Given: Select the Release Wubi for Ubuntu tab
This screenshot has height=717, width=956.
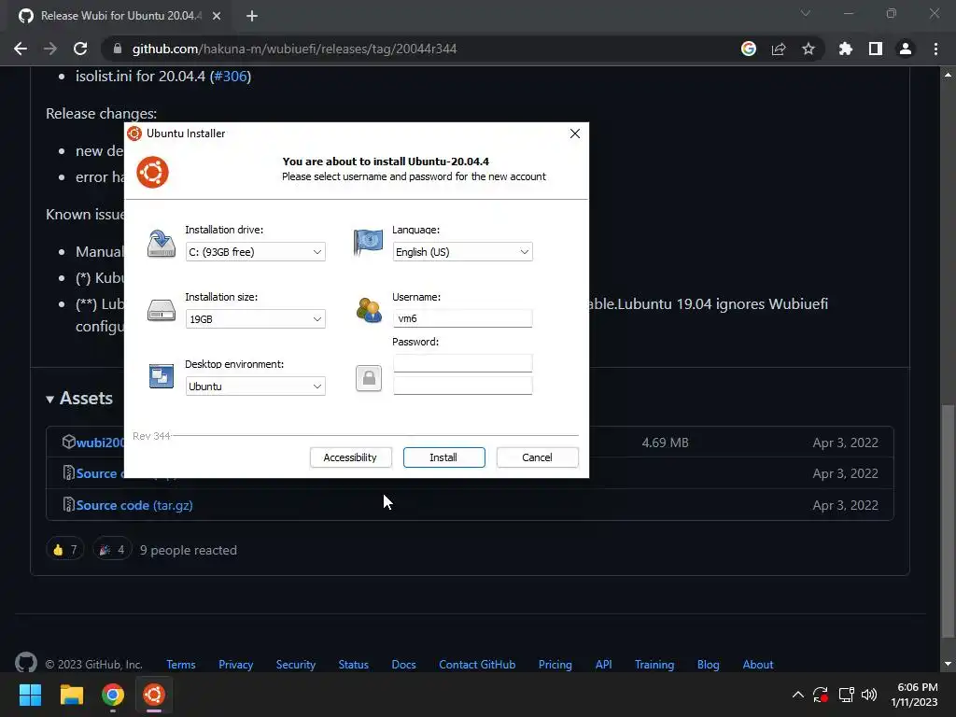Looking at the screenshot, I should [119, 16].
